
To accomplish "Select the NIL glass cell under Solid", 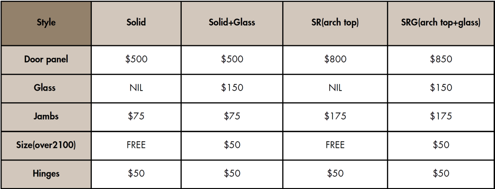I will 136,88.
